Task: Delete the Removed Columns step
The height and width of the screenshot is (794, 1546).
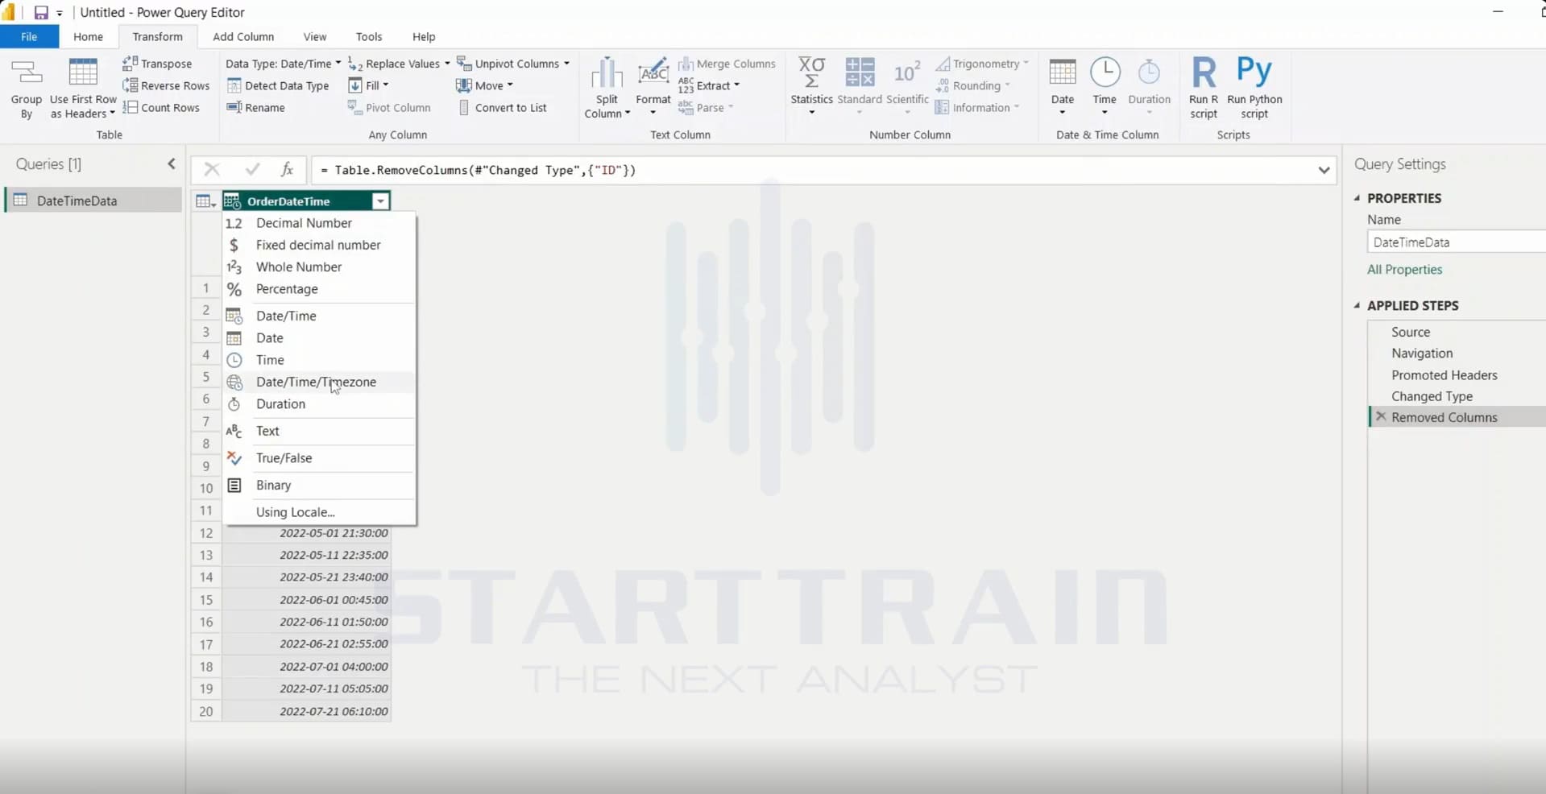Action: [1381, 416]
